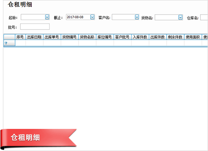
Task: Open the 起始 date dropdown arrow
Action: [x=47, y=17]
